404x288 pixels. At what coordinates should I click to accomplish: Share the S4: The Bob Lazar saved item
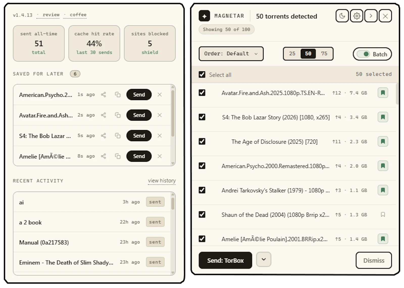tap(103, 136)
